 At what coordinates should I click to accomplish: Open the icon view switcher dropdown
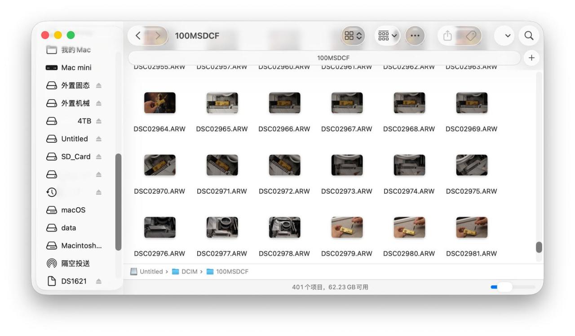point(353,36)
